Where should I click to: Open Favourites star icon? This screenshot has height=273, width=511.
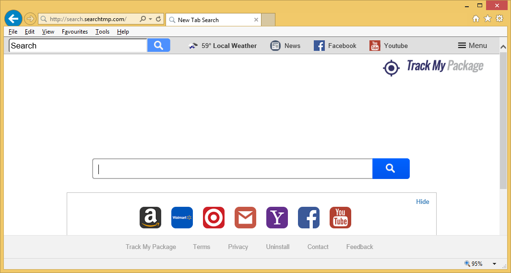pyautogui.click(x=487, y=19)
